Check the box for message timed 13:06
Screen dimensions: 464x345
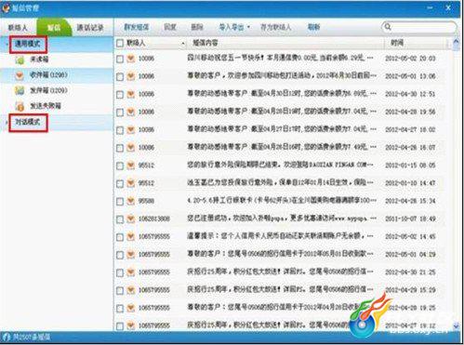[120, 77]
